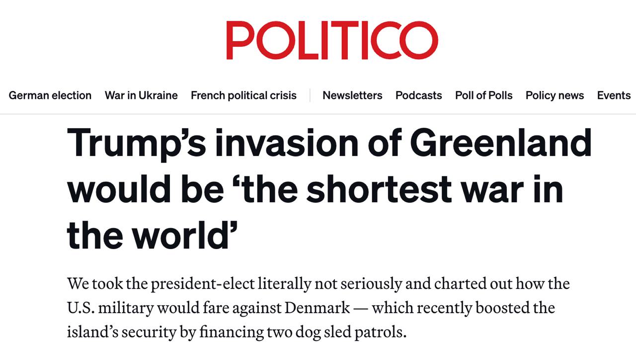Navigate to Podcasts
Image resolution: width=636 pixels, height=349 pixels.
pos(418,95)
